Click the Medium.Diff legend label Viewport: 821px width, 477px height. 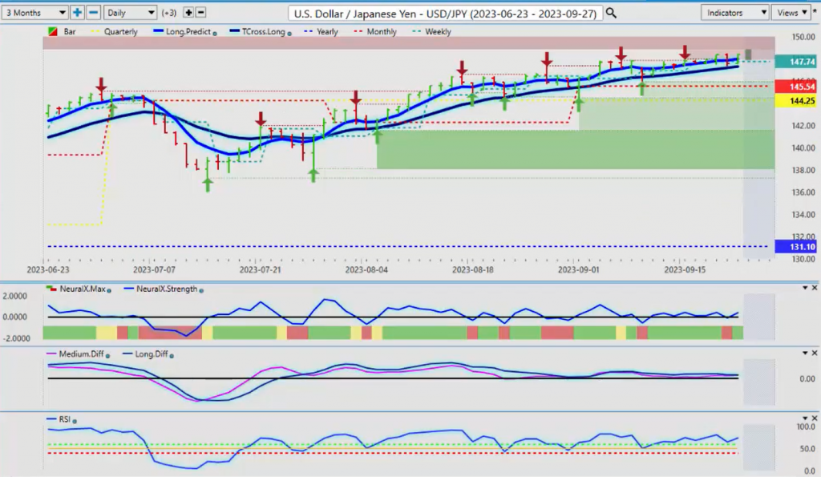click(x=81, y=354)
